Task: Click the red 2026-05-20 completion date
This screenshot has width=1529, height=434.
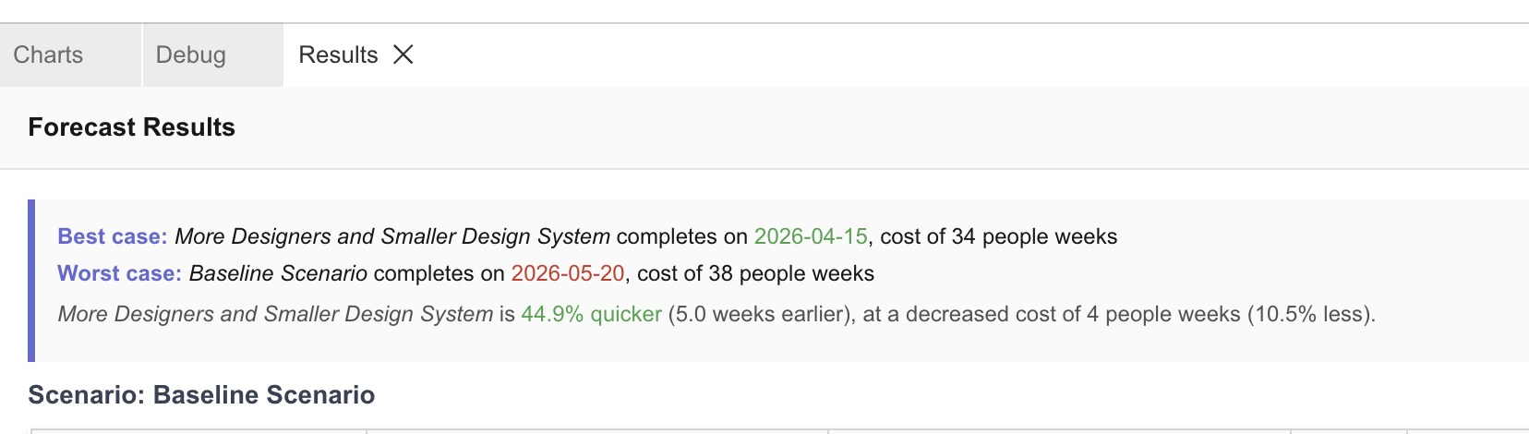Action: [x=568, y=274]
